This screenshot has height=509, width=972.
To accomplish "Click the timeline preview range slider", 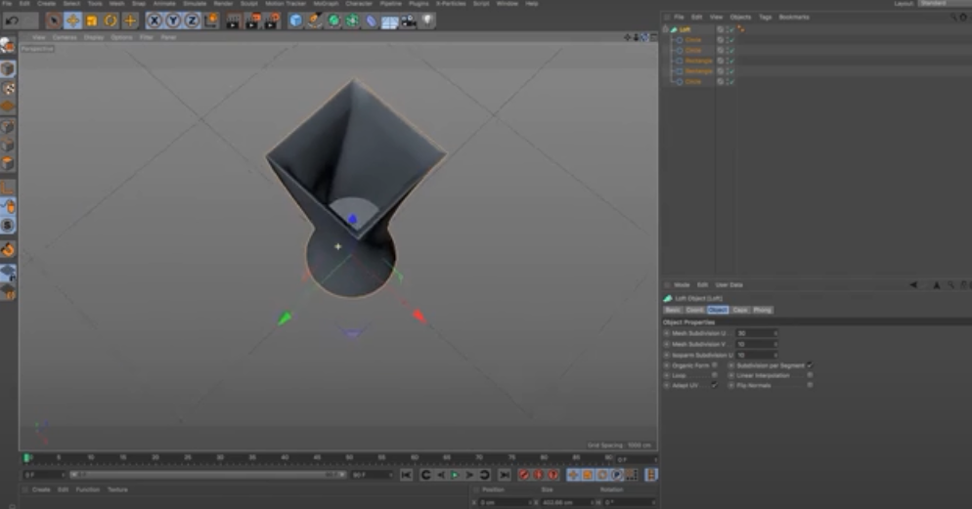I will click(x=207, y=475).
